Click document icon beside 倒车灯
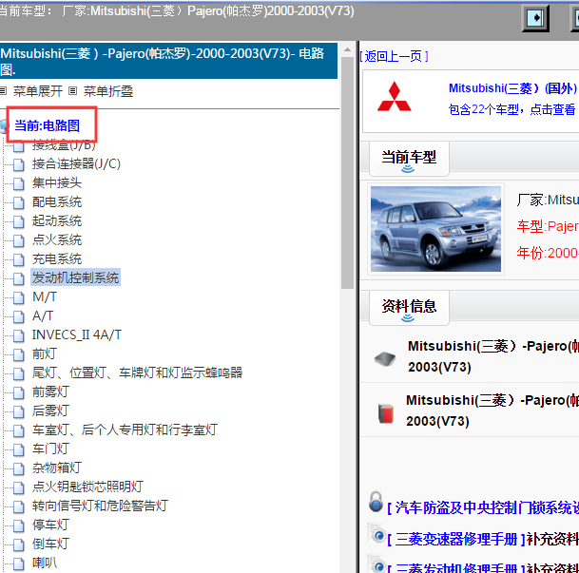This screenshot has width=579, height=573. pyautogui.click(x=19, y=544)
